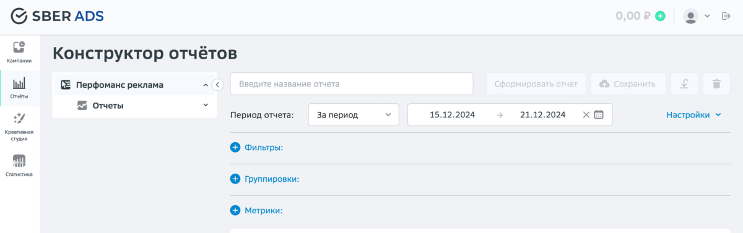Expand Отчеты subsection chevron
The image size is (743, 233).
(x=206, y=105)
